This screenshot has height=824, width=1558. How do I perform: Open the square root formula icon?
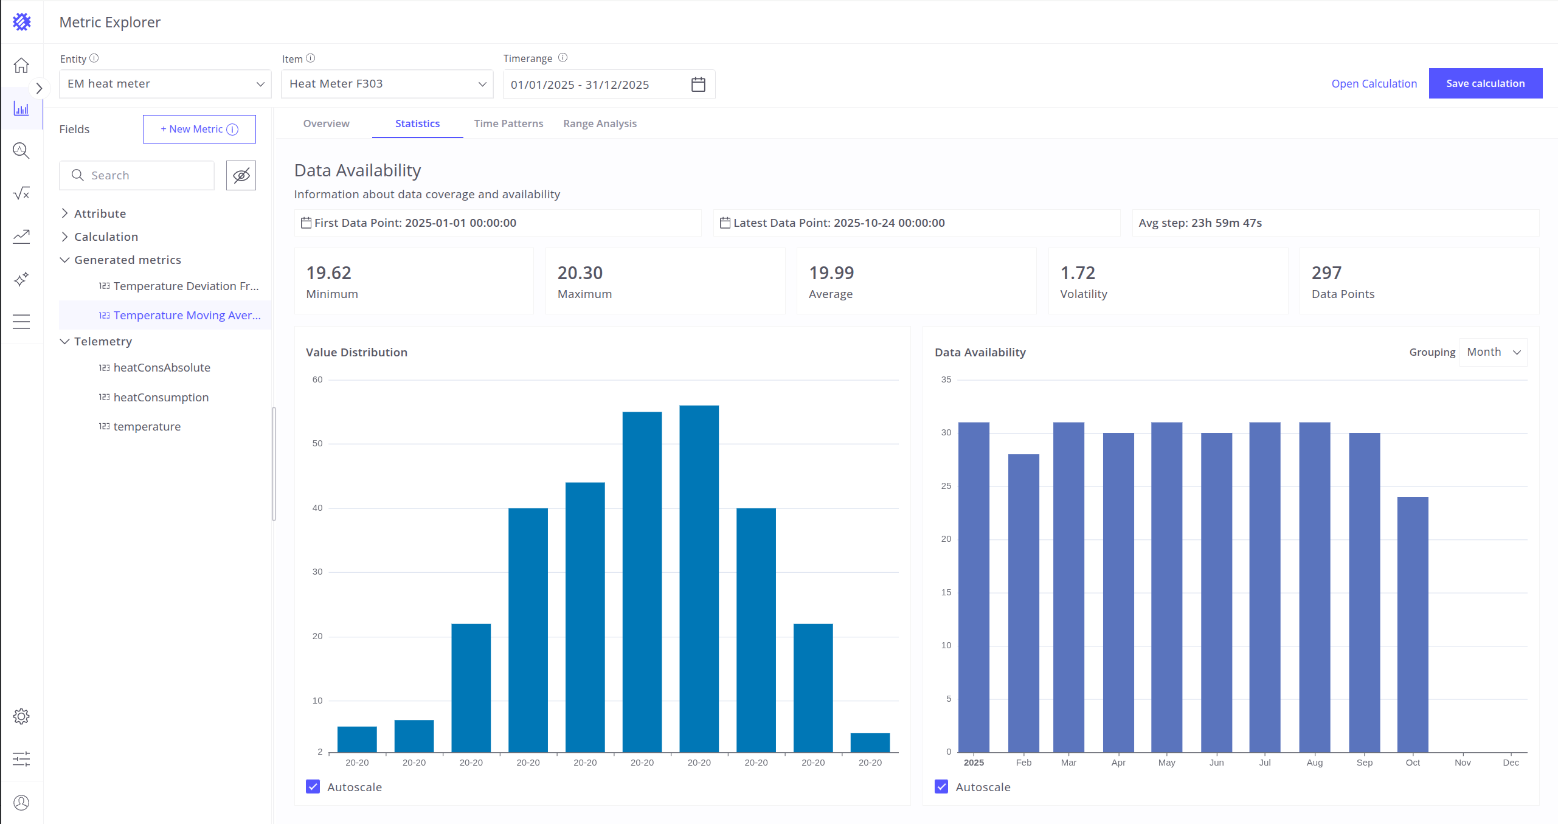pyautogui.click(x=21, y=193)
